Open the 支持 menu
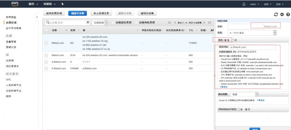This screenshot has height=130, width=291. [x=280, y=4]
